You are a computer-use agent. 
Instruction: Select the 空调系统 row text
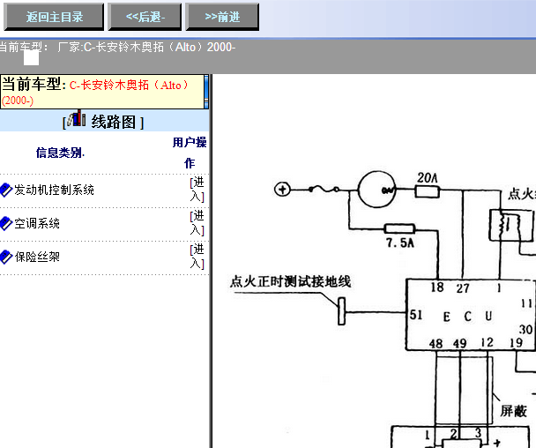(x=37, y=223)
